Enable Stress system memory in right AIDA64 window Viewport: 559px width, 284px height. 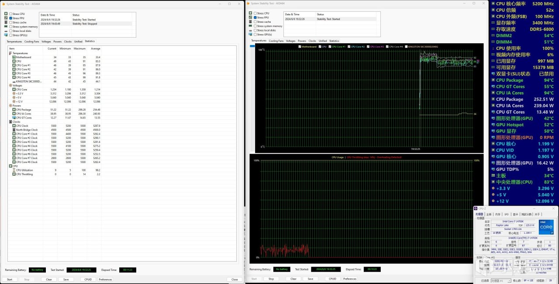255,26
